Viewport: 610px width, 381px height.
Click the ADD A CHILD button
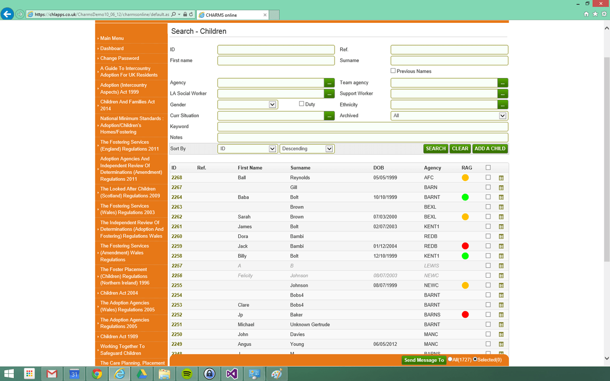coord(490,149)
